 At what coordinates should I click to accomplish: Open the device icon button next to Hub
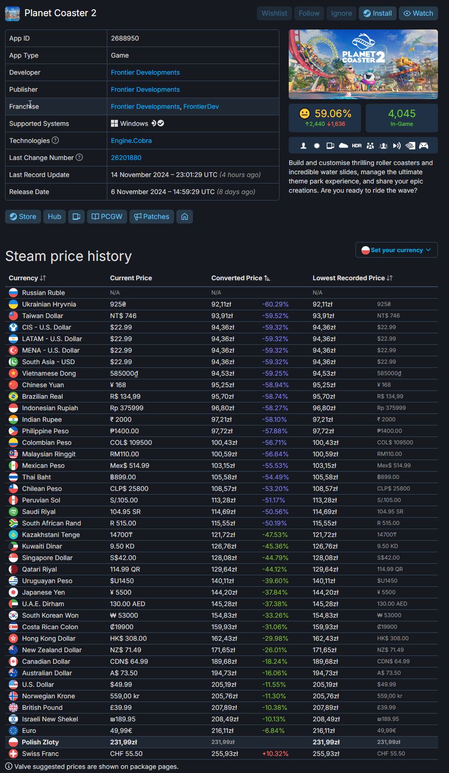coord(76,217)
